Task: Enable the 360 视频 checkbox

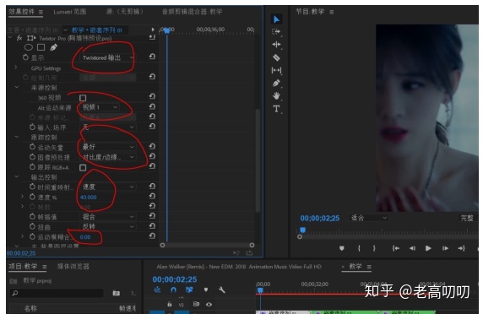Action: click(83, 98)
